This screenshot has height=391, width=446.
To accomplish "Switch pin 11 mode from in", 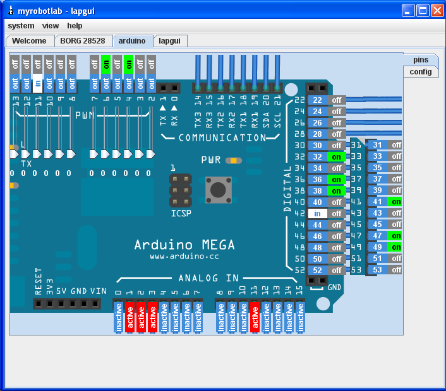I will [x=37, y=83].
